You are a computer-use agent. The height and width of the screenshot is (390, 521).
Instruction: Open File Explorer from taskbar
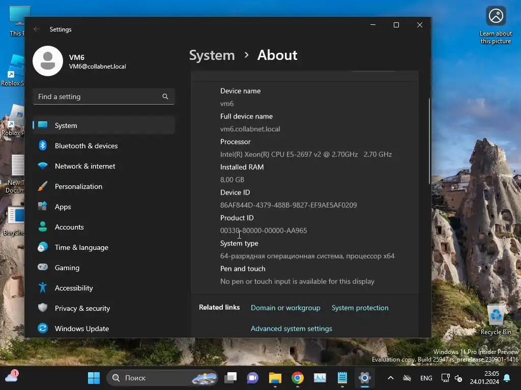[x=275, y=378]
